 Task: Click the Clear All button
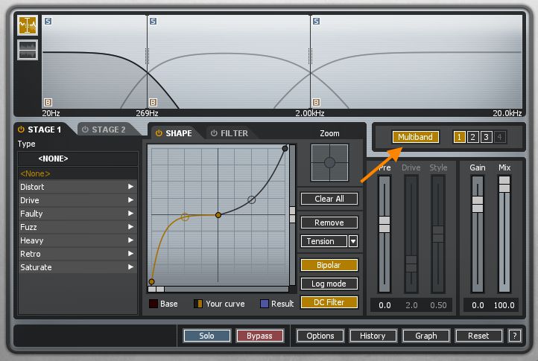(329, 199)
